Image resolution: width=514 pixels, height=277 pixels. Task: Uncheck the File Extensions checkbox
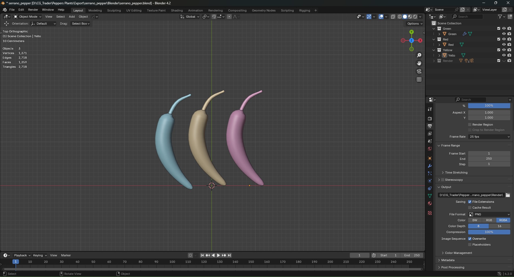pos(470,202)
